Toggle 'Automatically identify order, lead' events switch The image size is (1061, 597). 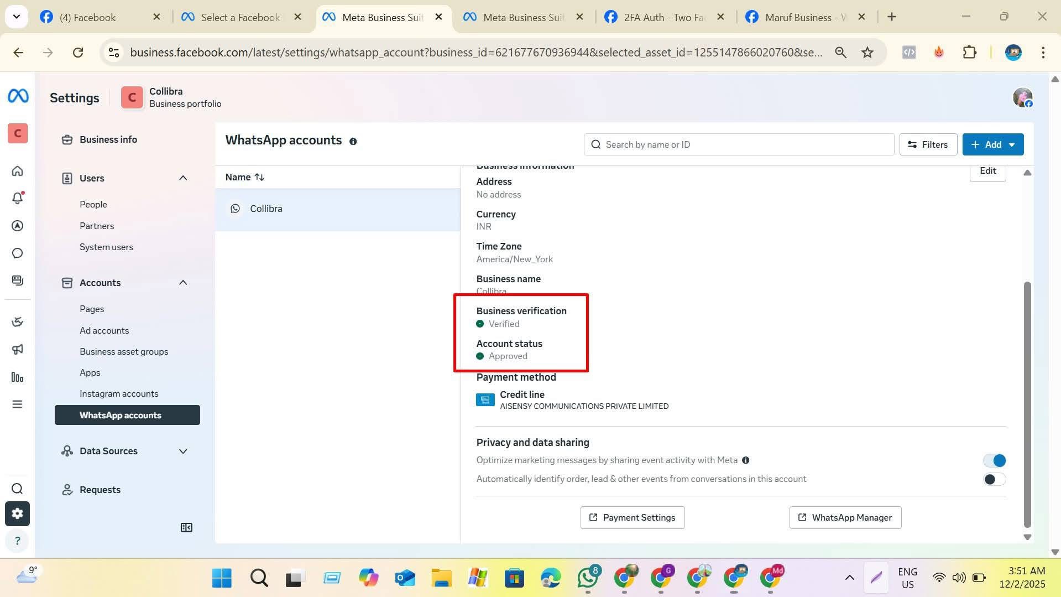point(994,479)
